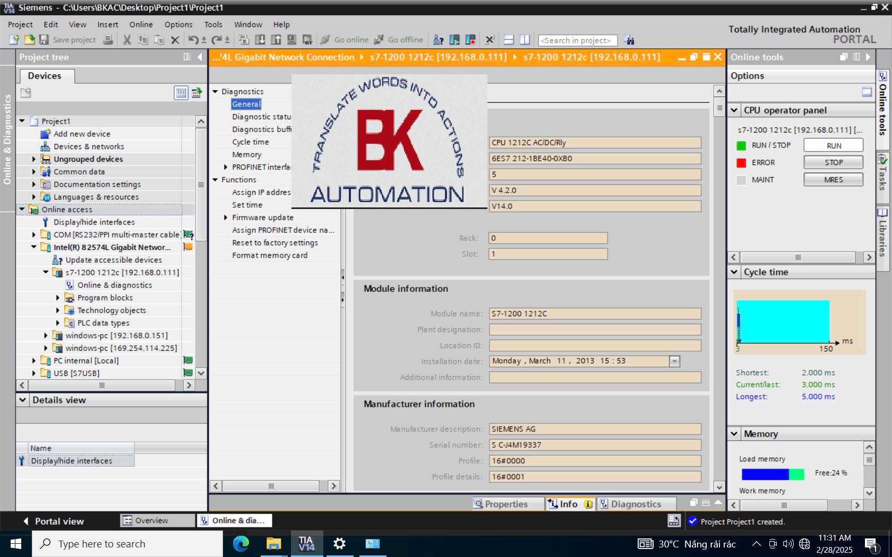This screenshot has width=892, height=557.
Task: Expand the Firmware update node
Action: coord(226,217)
